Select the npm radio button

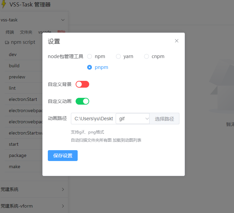click(x=90, y=56)
